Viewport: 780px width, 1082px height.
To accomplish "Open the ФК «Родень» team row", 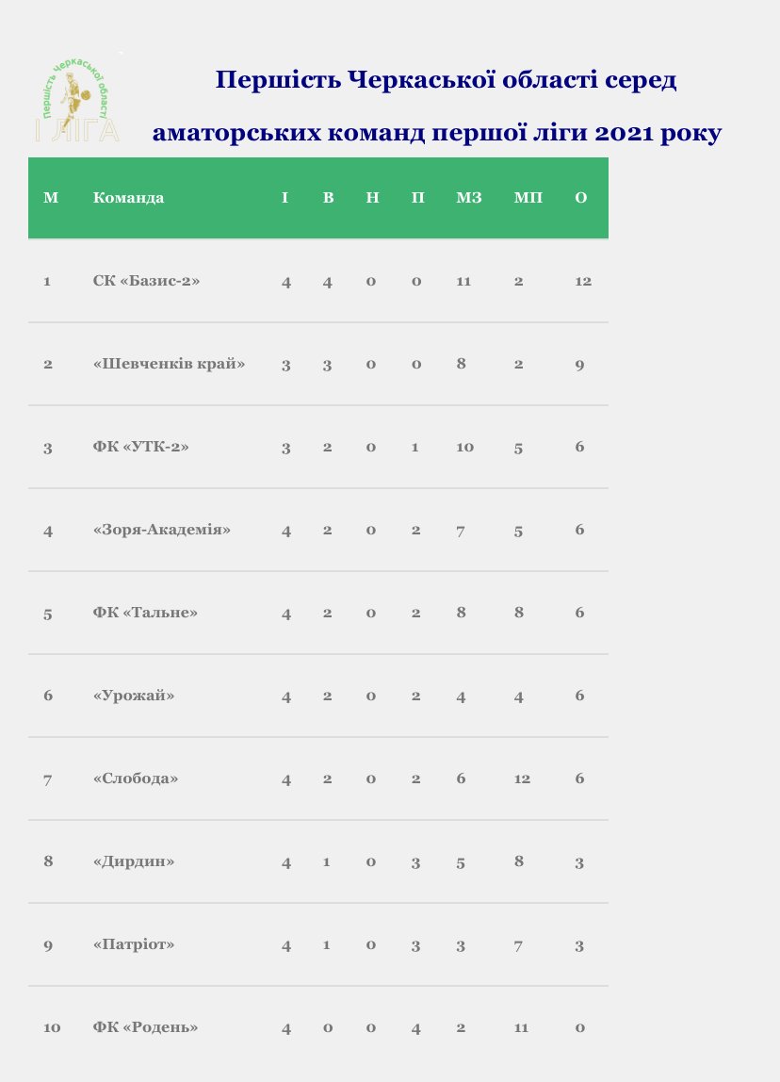I will (317, 1026).
